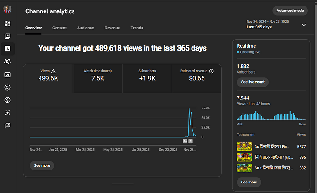This screenshot has width=317, height=193.
Task: Open the Dashboard icon in the sidebar
Action: tap(7, 23)
